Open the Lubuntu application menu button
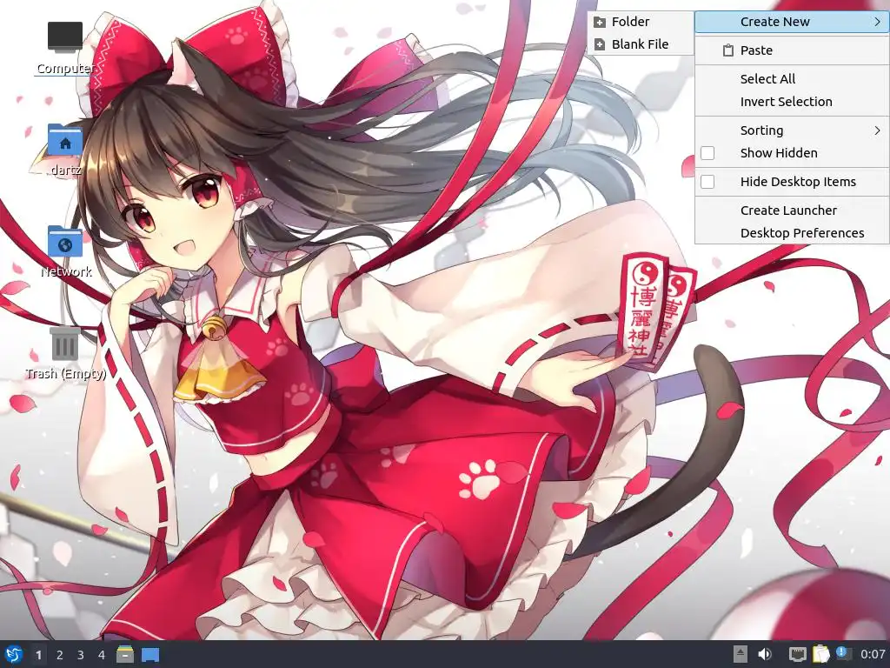Image resolution: width=890 pixels, height=668 pixels. 14,654
